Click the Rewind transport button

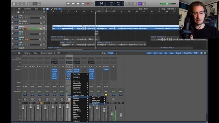click(68, 4)
